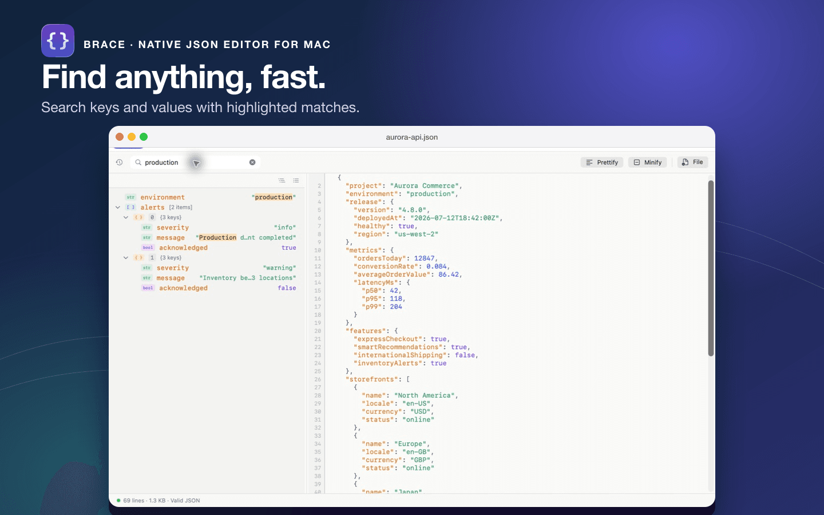
Task: Click the acknowledged value true
Action: point(289,248)
